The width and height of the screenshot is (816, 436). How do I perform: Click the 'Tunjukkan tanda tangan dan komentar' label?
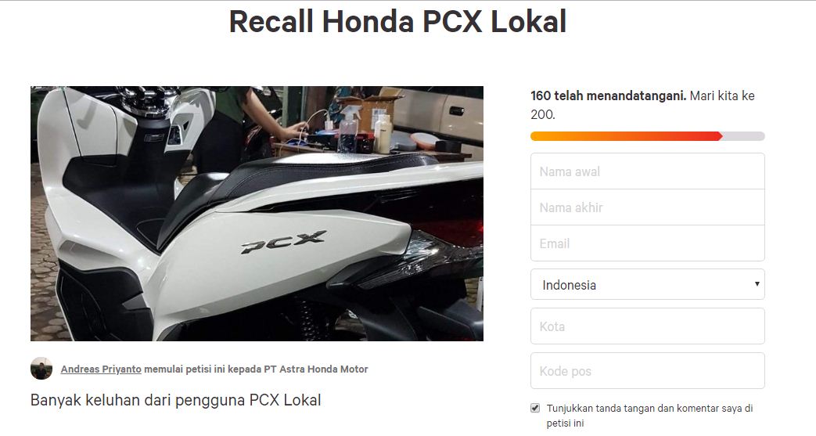click(649, 415)
